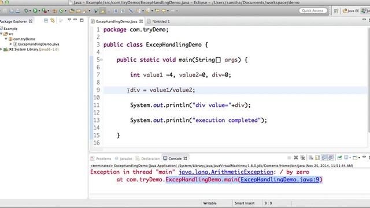Toggle Link with Editor in Package Explorer

(x=53, y=21)
